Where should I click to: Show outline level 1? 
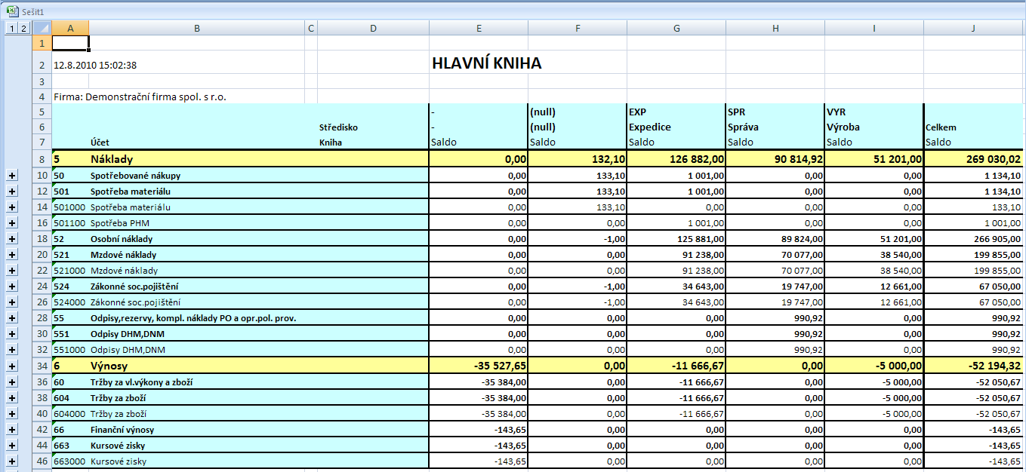click(11, 29)
